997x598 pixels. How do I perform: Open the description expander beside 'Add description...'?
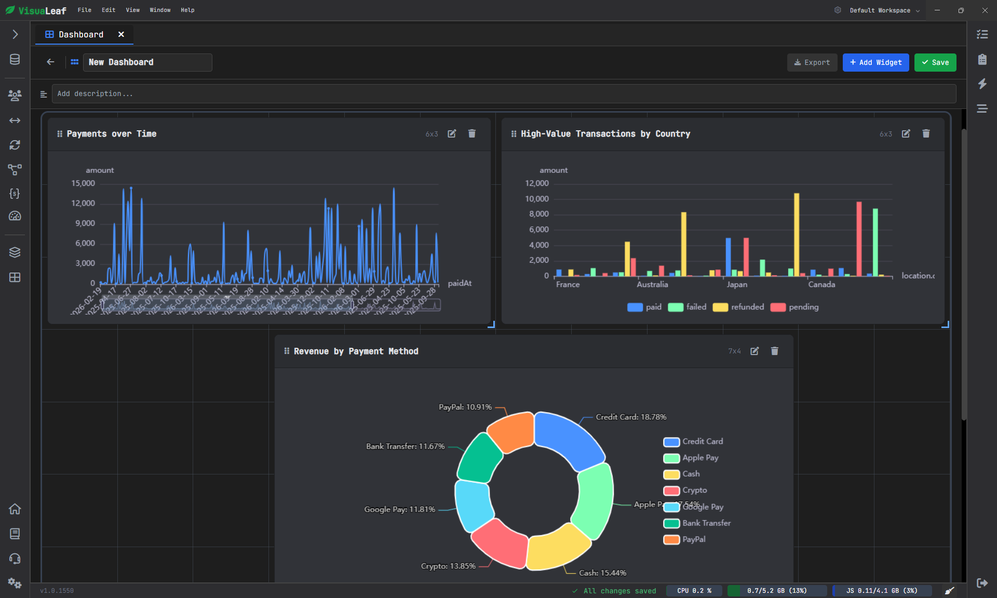click(44, 94)
